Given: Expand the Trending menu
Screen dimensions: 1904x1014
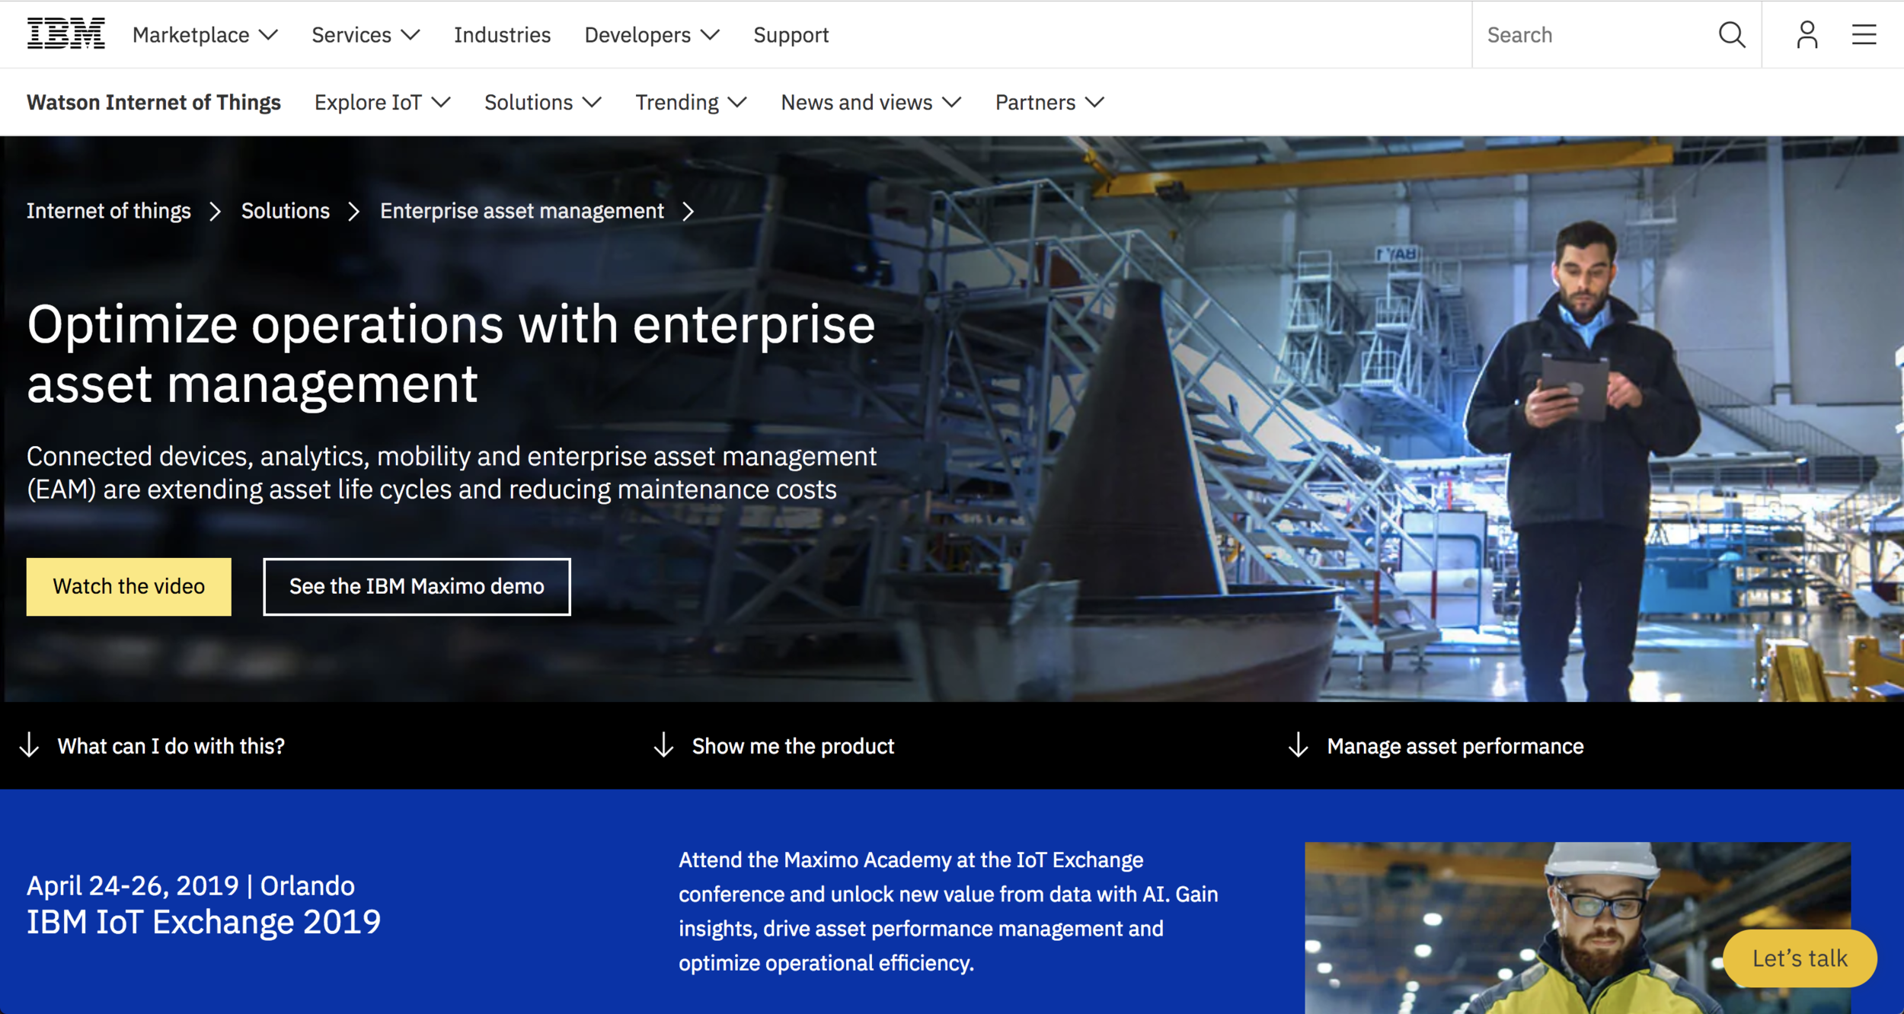Looking at the screenshot, I should (691, 103).
